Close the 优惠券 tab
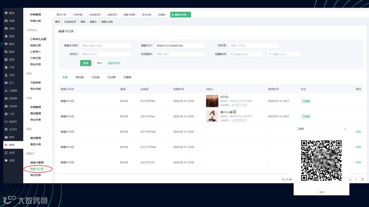Image resolution: width=369 pixels, height=207 pixels. (167, 15)
